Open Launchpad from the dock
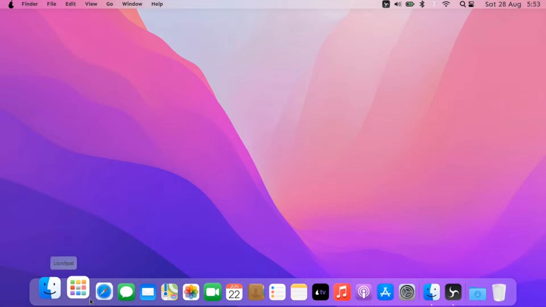 coord(78,287)
